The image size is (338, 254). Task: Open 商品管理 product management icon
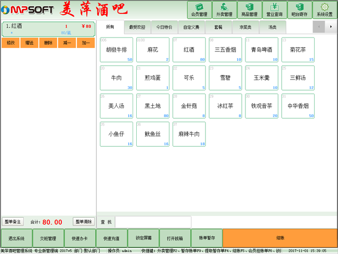250,10
